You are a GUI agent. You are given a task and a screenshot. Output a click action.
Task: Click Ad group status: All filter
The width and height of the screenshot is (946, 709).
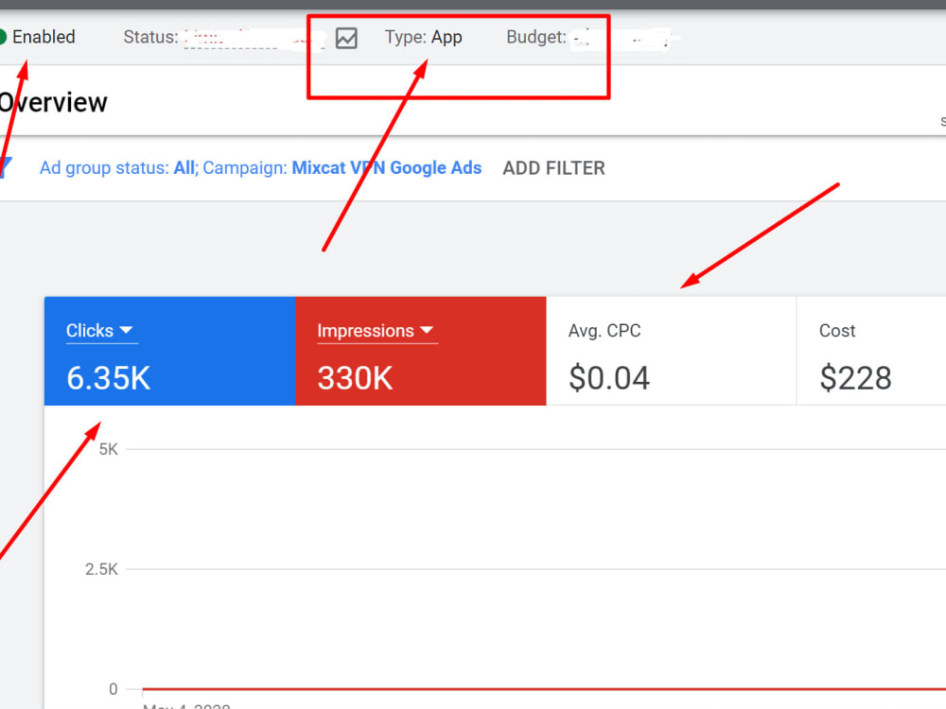(x=118, y=167)
